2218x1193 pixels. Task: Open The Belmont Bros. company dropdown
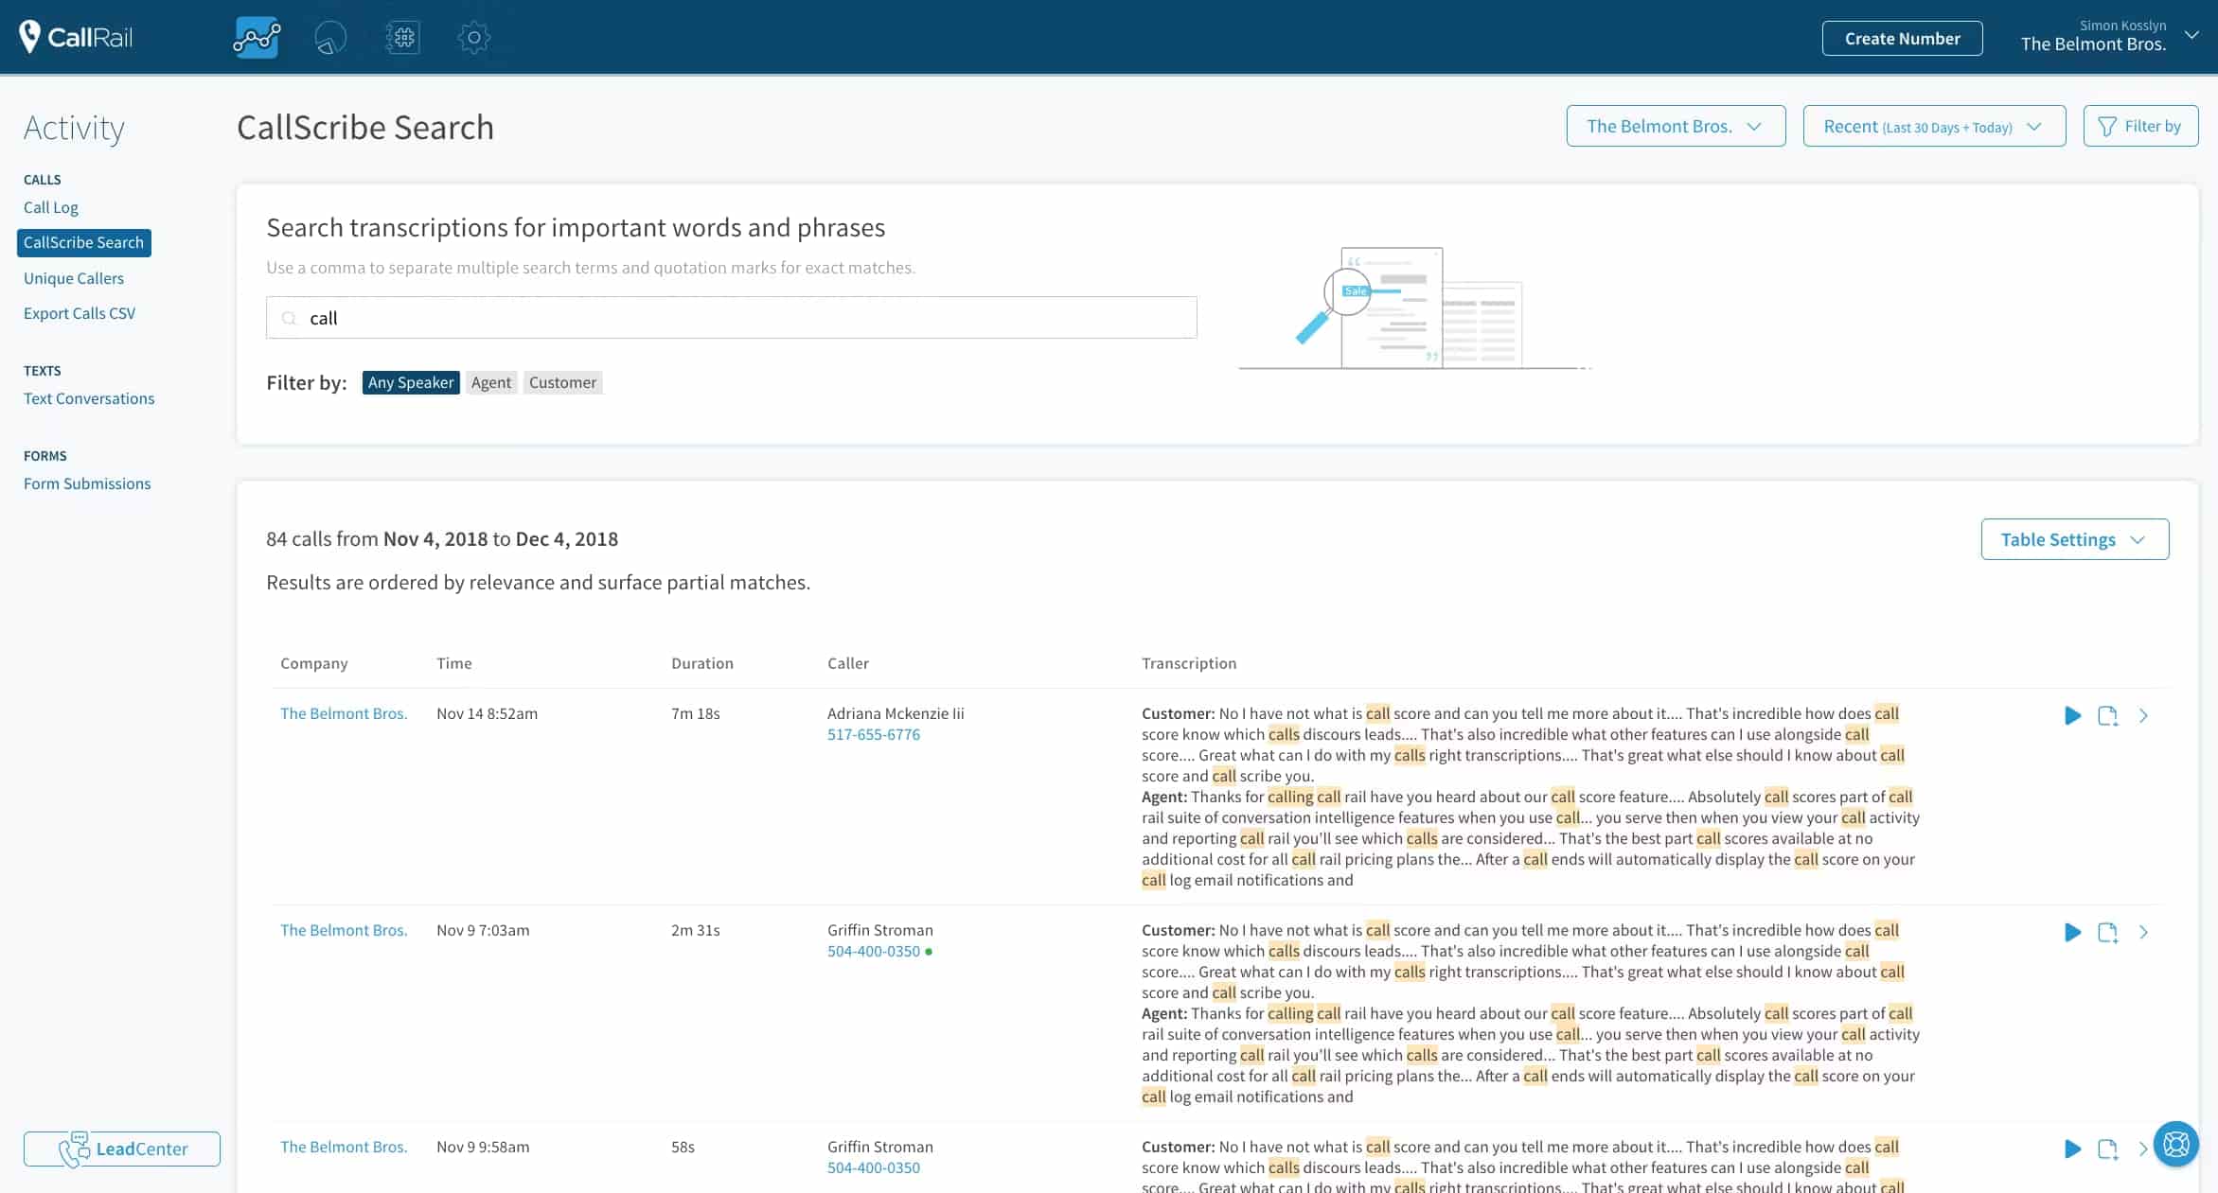[1676, 126]
